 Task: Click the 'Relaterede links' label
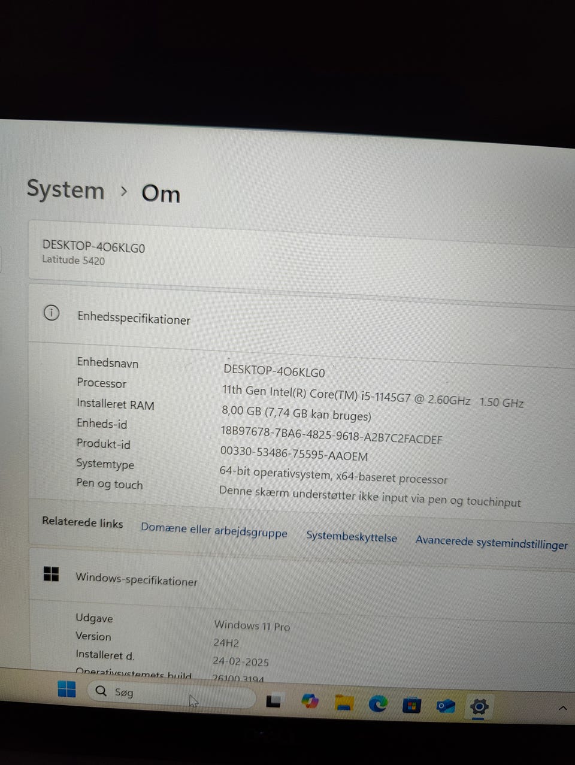pyautogui.click(x=82, y=522)
